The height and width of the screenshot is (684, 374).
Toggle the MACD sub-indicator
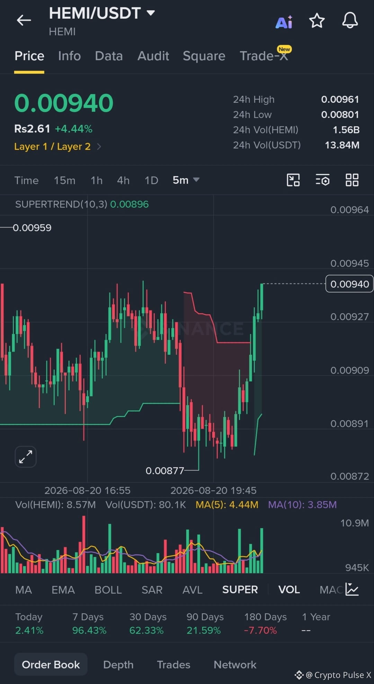tap(331, 590)
